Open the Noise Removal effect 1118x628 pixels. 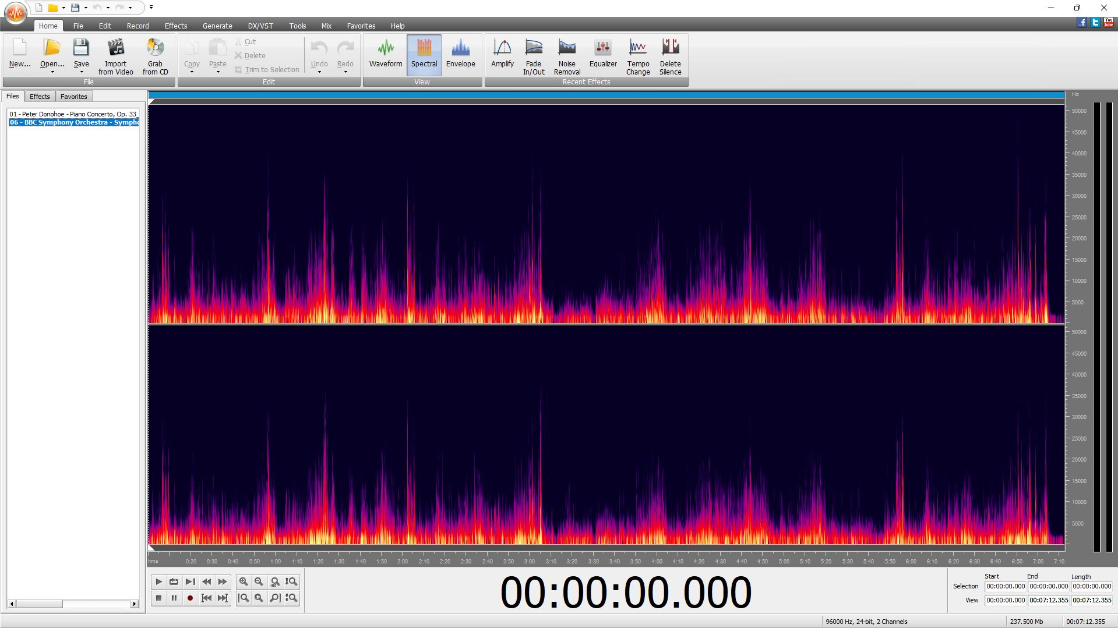(566, 56)
